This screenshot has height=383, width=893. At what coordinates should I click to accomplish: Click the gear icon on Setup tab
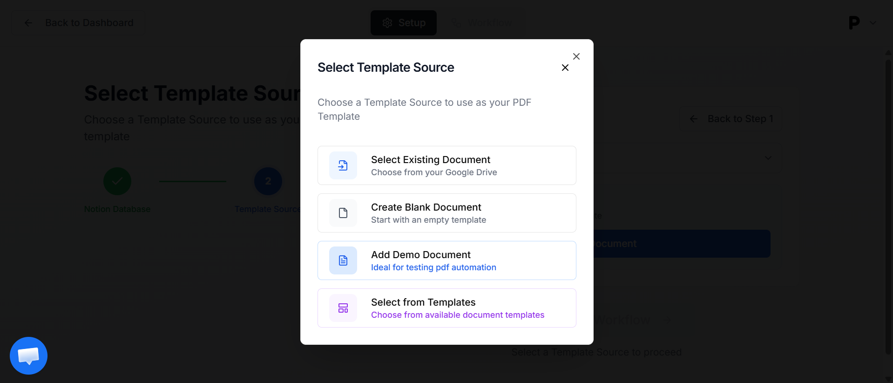point(387,23)
